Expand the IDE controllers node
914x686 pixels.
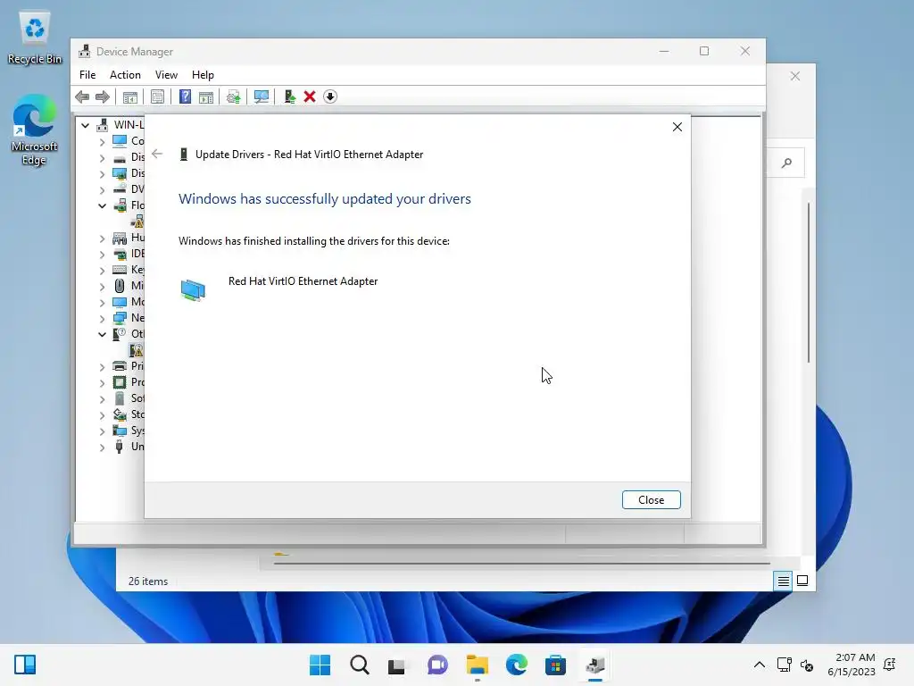click(102, 254)
